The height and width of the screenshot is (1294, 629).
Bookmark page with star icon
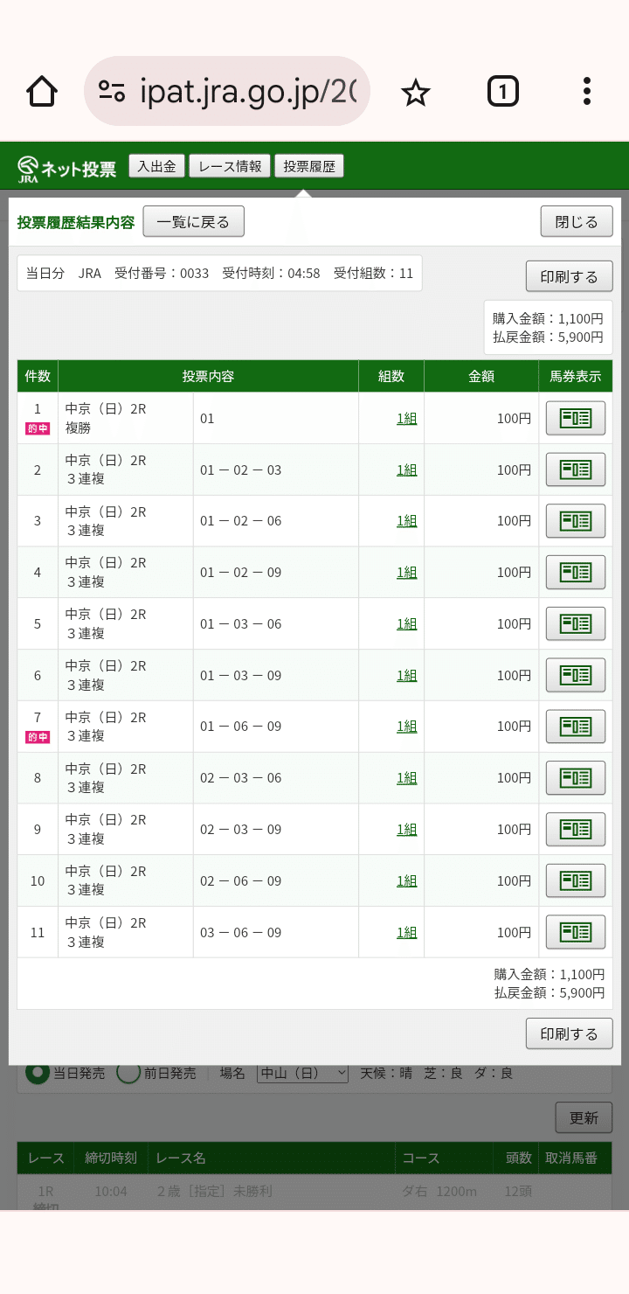[416, 91]
